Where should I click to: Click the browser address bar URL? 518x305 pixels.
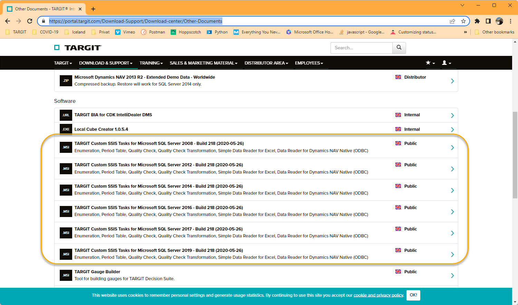[136, 21]
